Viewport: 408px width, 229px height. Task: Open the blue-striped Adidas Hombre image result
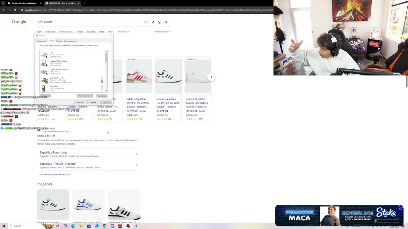tap(89, 205)
